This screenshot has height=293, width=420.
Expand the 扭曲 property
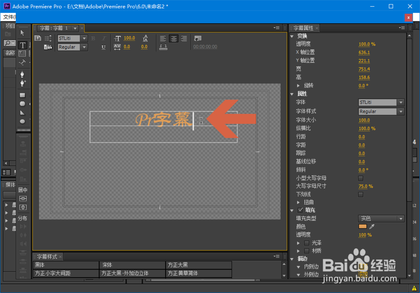click(x=298, y=202)
